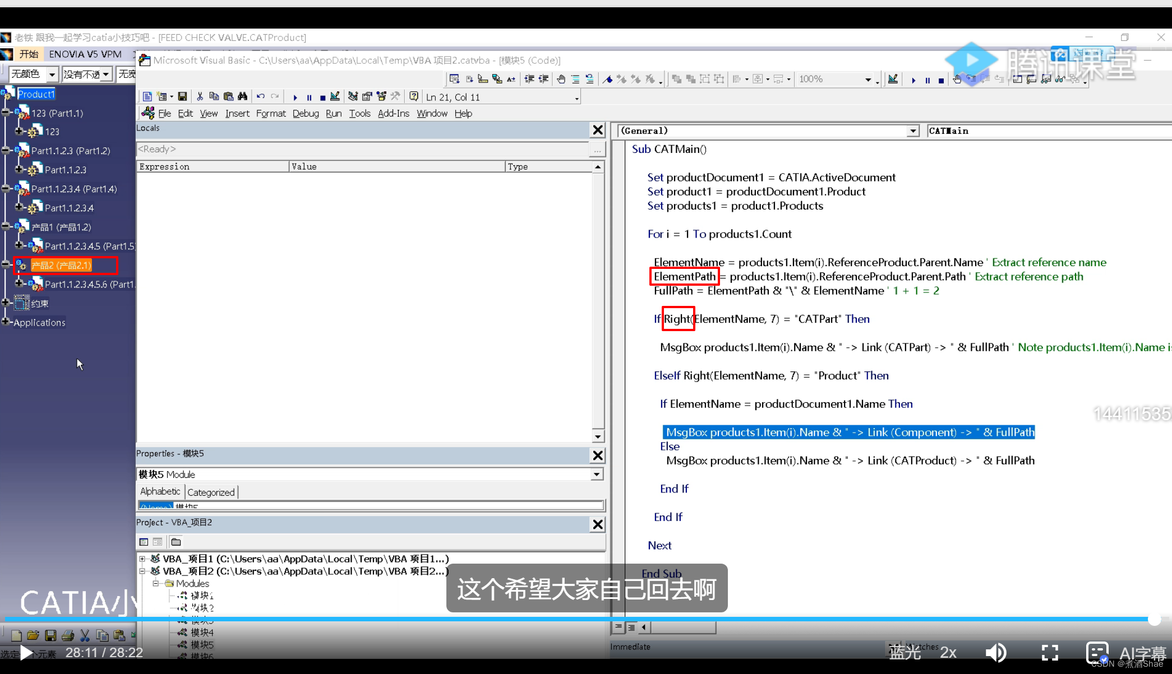Click the Find binoculars icon
This screenshot has width=1172, height=674.
[242, 97]
